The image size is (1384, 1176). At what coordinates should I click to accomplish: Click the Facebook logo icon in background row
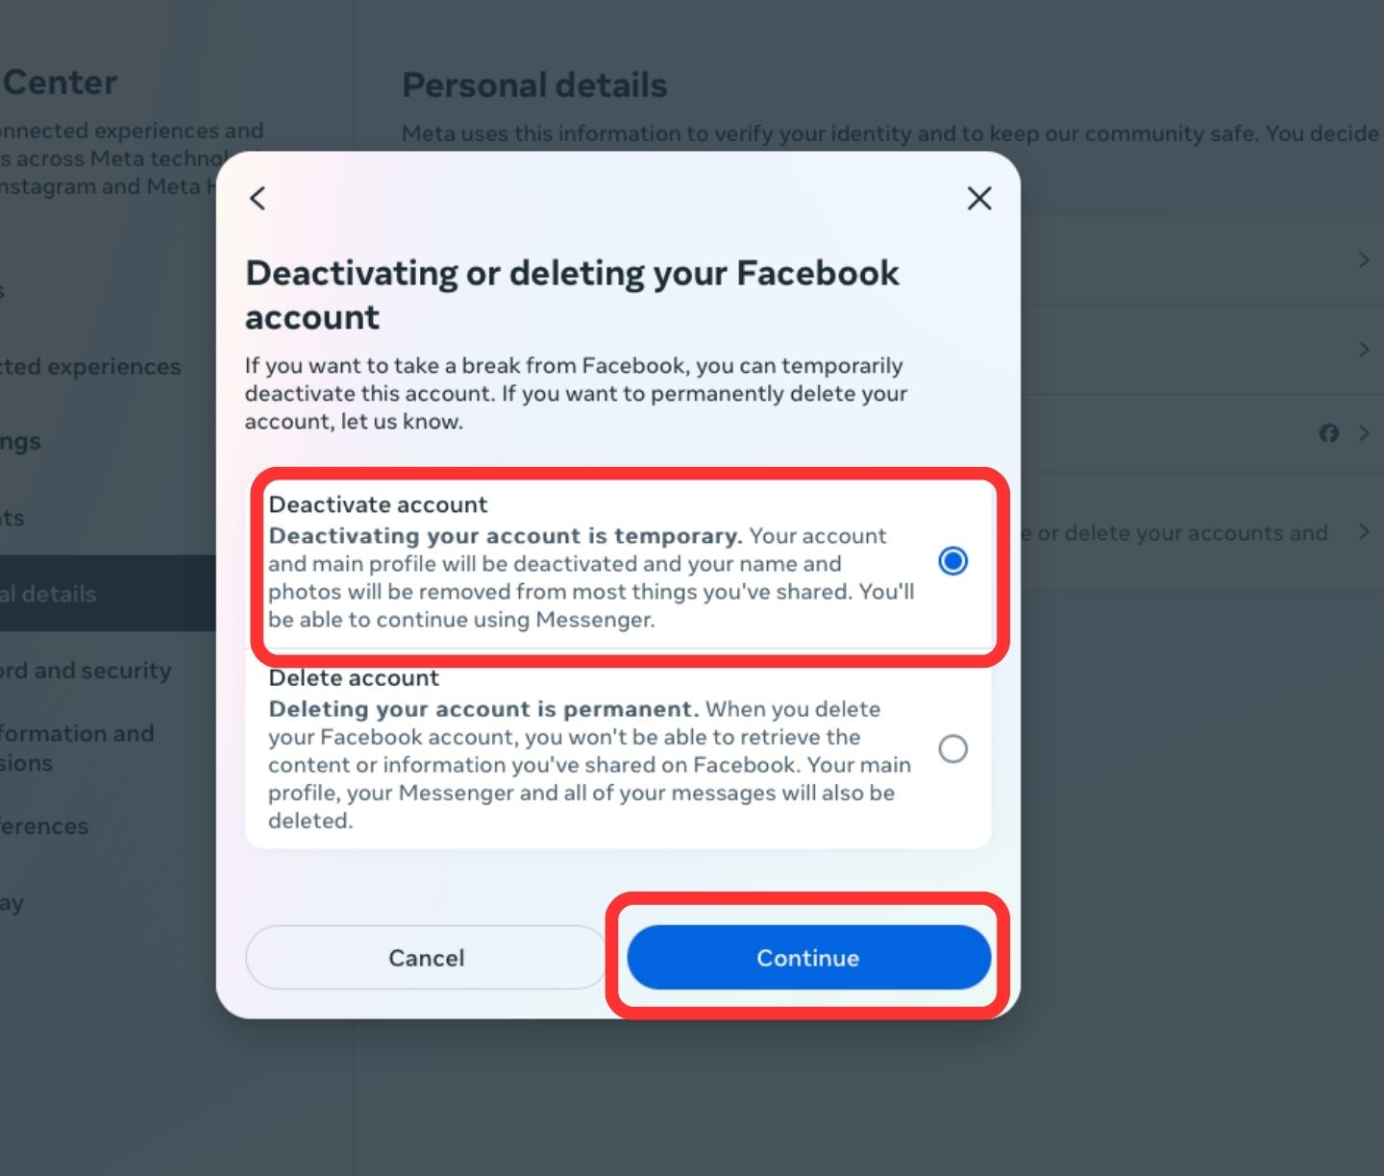coord(1329,433)
